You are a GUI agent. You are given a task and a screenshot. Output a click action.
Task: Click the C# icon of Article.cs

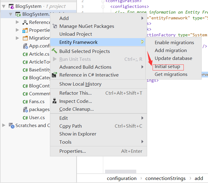tap(25, 54)
